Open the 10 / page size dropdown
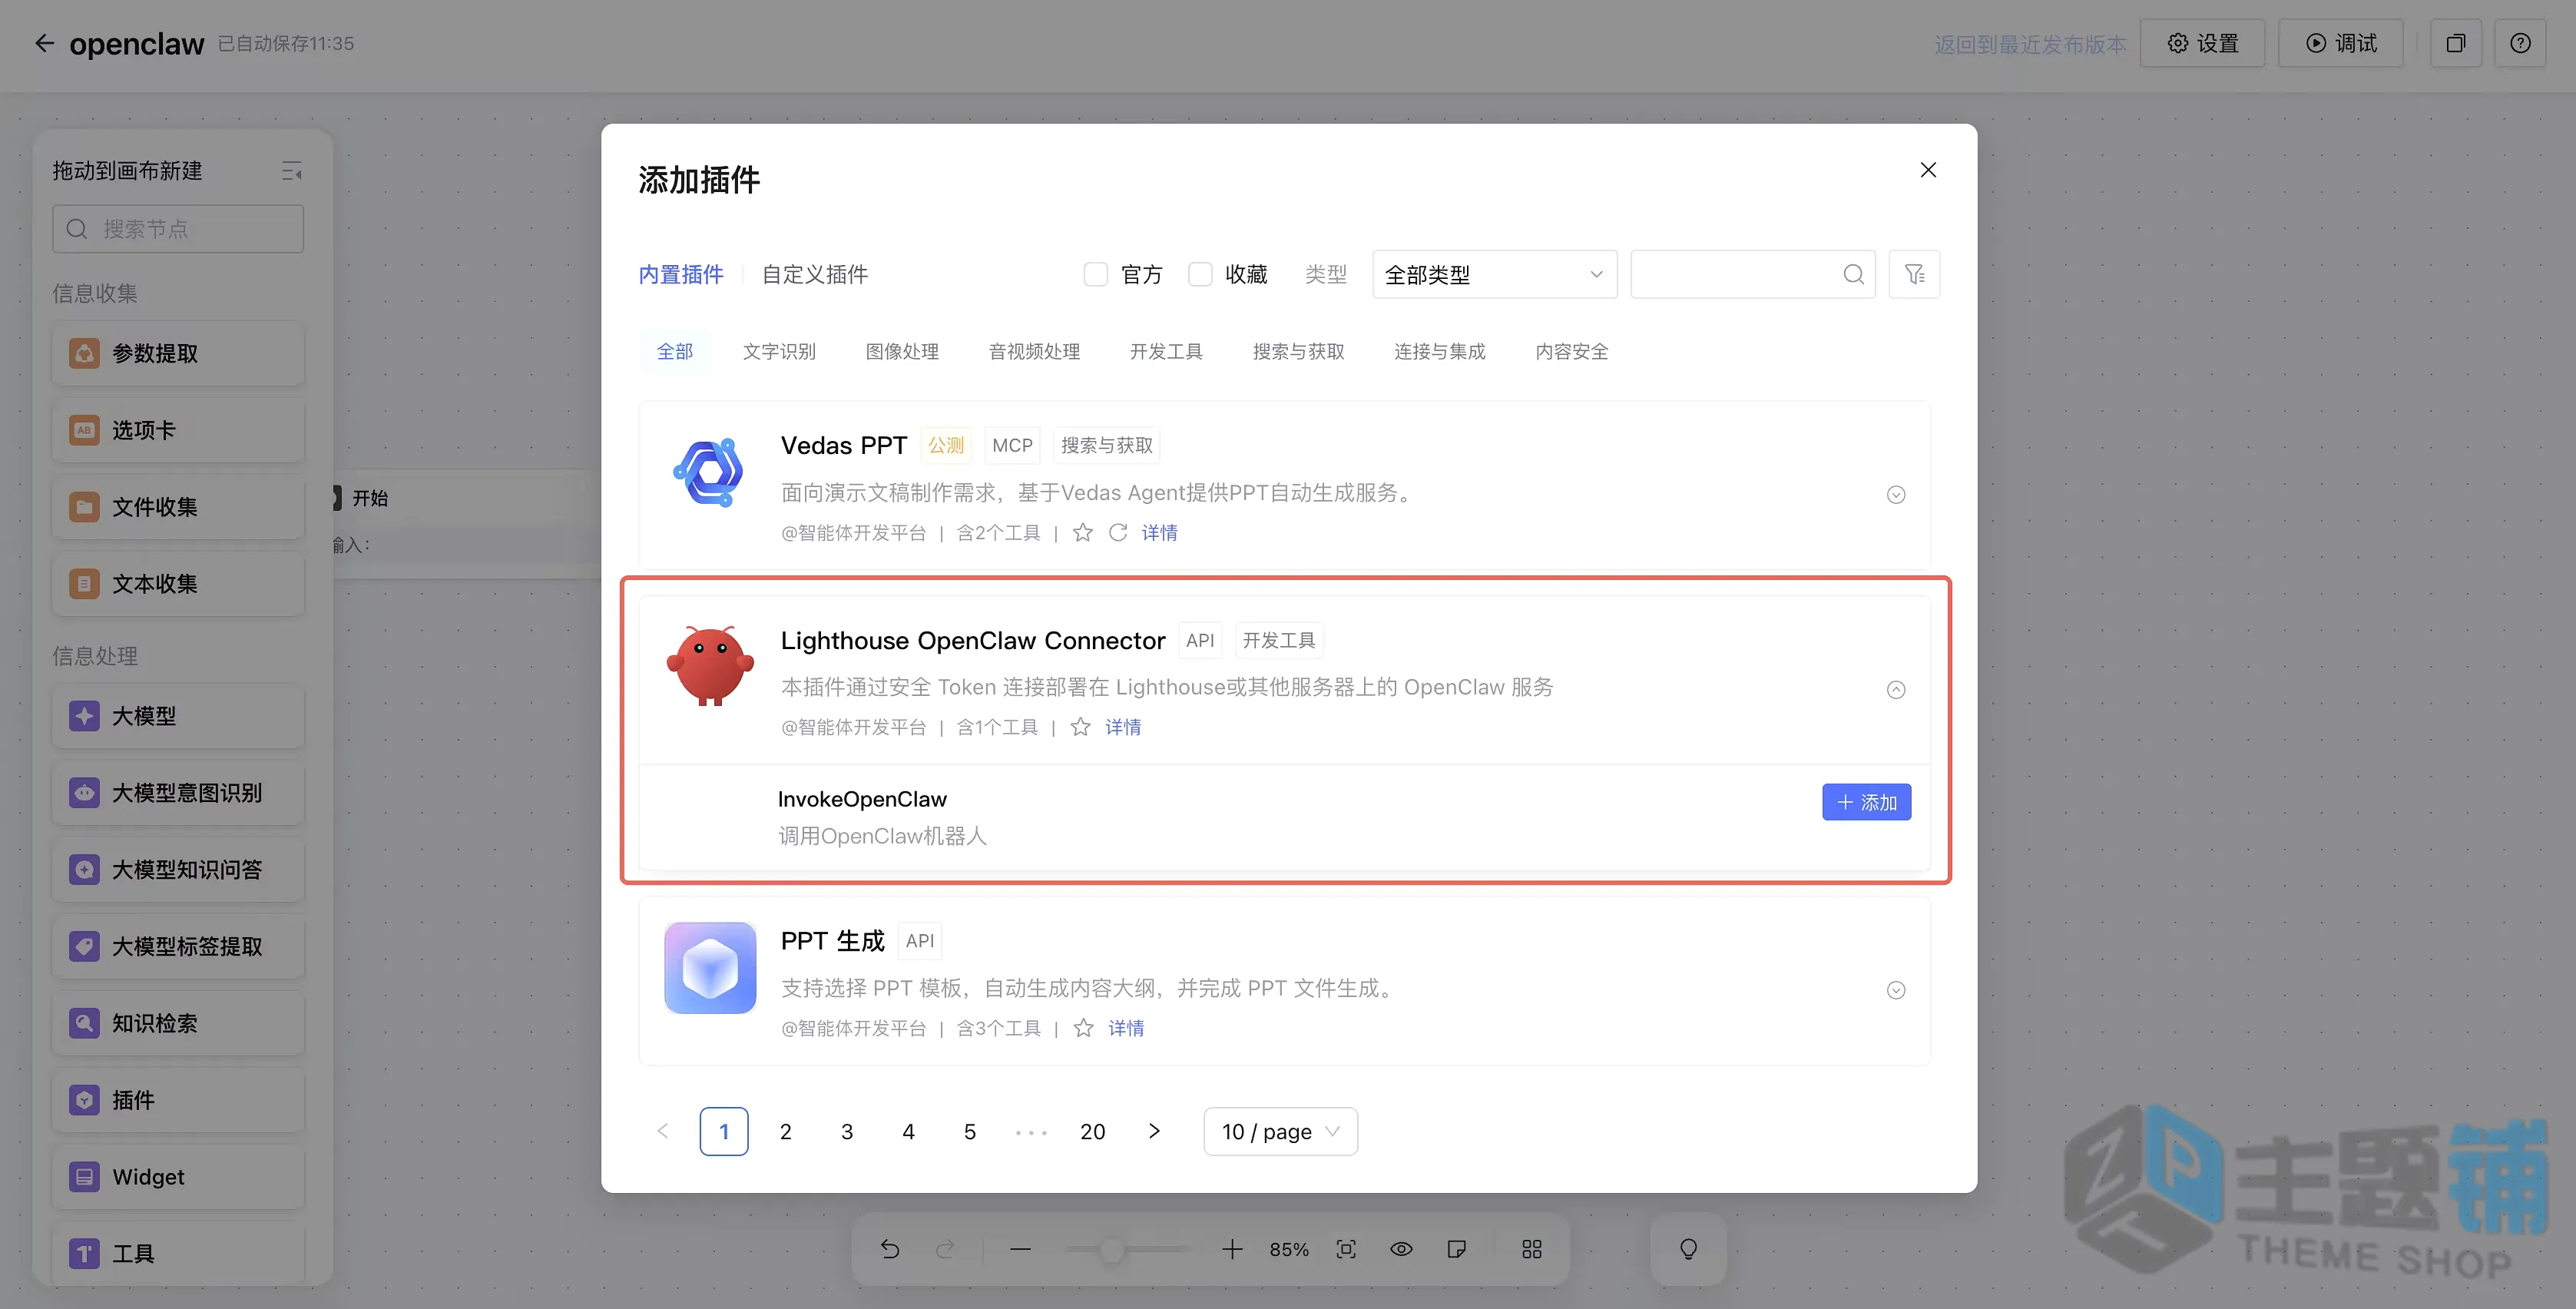 pos(1280,1131)
